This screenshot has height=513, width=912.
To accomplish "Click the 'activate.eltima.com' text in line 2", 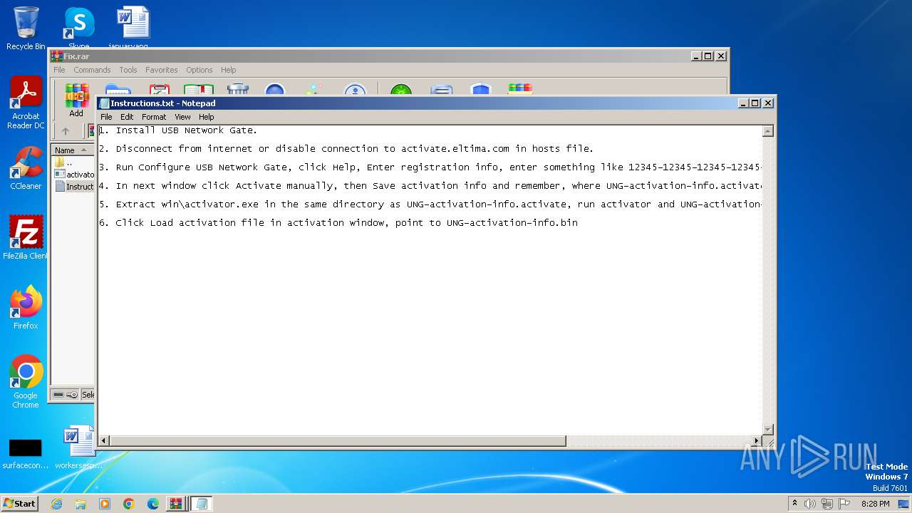I will pyautogui.click(x=455, y=149).
